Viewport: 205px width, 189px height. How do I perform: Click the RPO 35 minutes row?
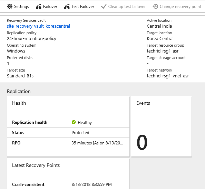click(68, 143)
